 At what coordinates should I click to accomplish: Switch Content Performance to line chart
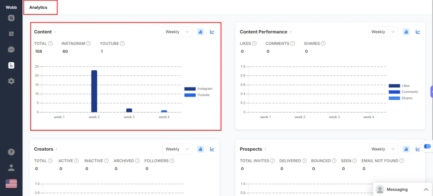click(418, 32)
